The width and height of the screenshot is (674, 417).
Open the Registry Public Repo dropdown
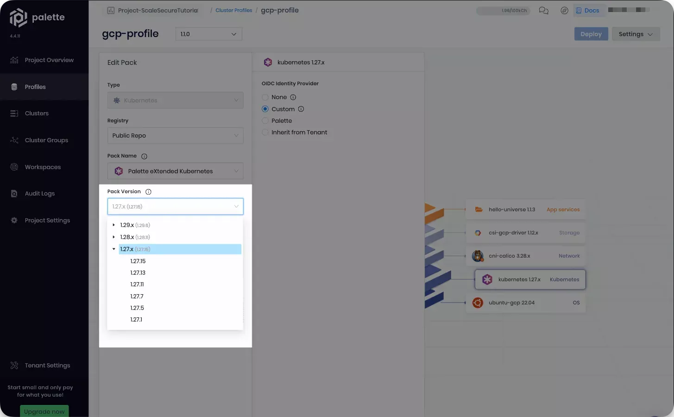coord(175,135)
